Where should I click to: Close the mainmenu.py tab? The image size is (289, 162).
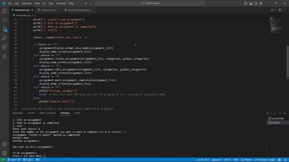tap(33, 10)
